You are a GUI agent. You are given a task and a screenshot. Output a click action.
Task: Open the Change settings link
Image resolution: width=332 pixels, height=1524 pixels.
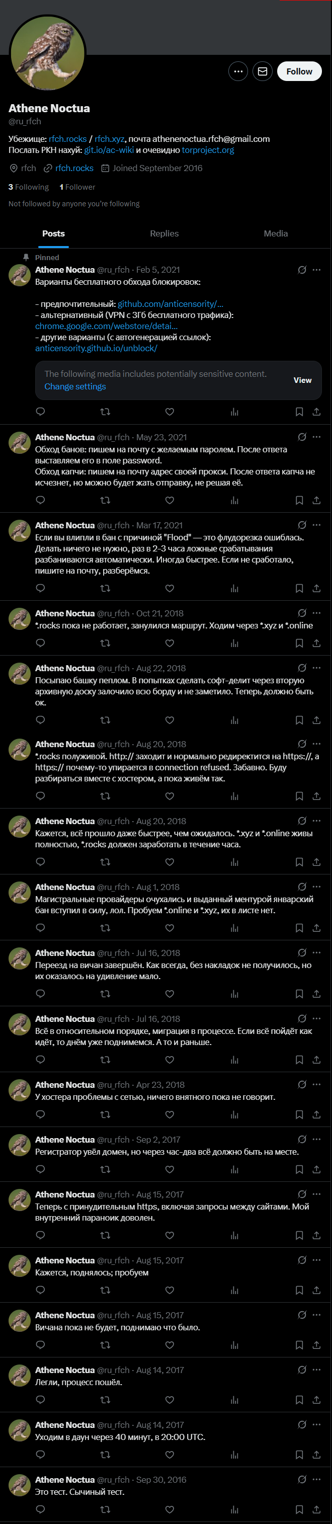click(x=75, y=386)
